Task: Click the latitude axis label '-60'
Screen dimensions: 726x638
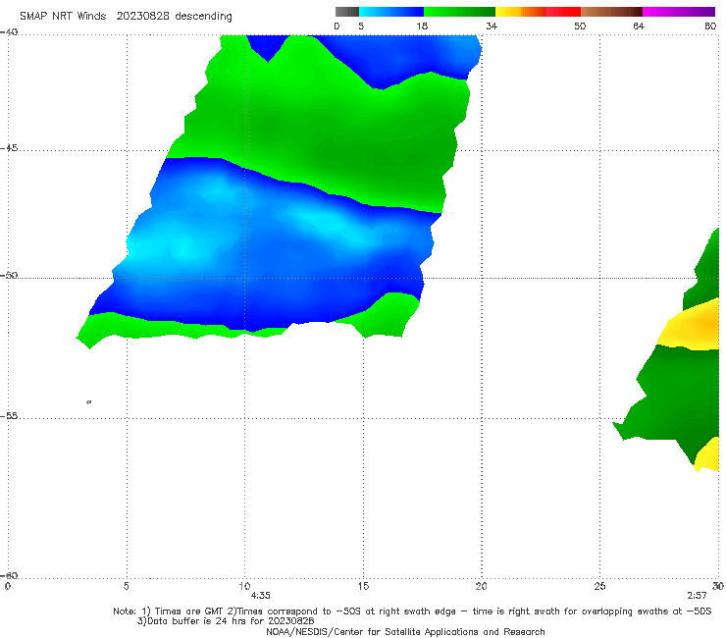Action: tap(9, 575)
